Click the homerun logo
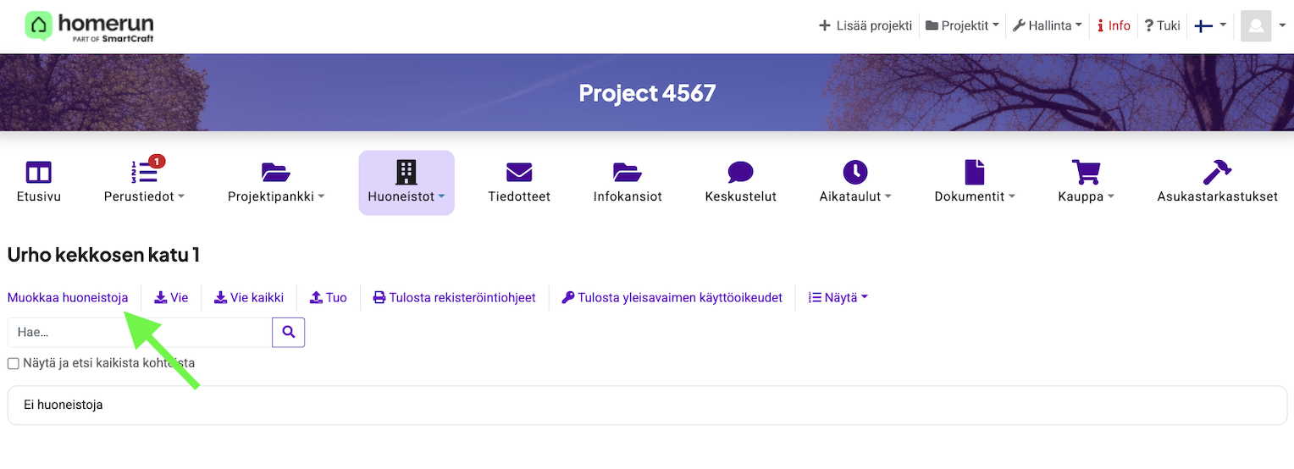Screen dimensions: 1294x469 (89, 26)
